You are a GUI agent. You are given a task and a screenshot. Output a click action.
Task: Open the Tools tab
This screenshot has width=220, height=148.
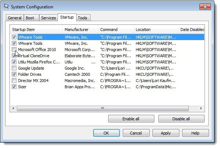click(x=83, y=18)
